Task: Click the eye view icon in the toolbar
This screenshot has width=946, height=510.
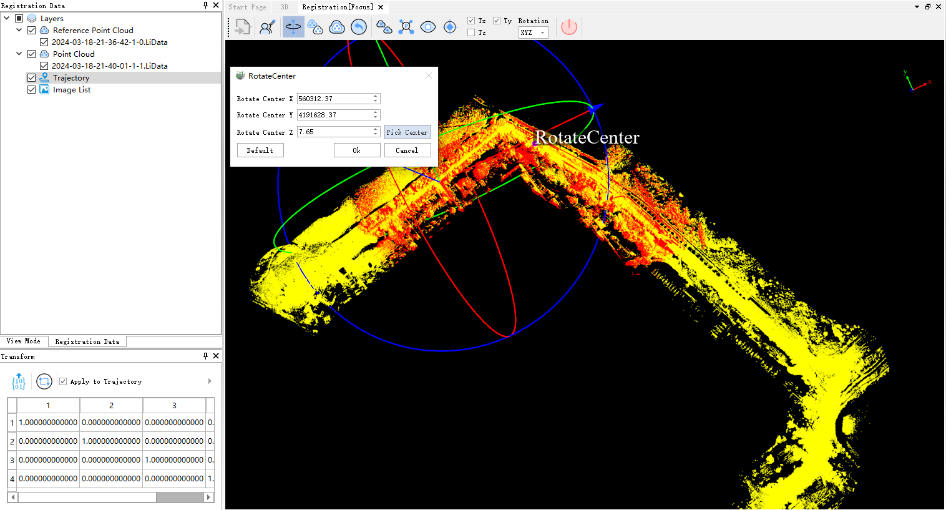Action: pos(428,27)
